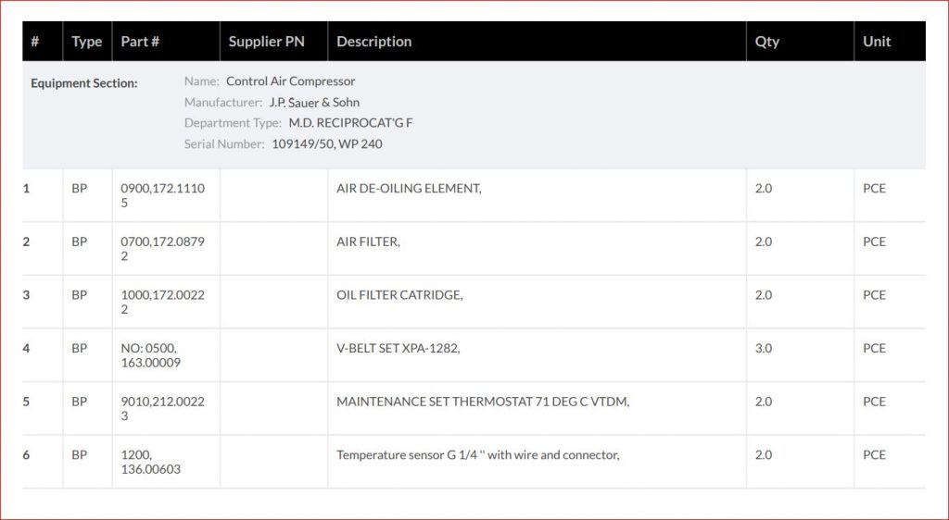The height and width of the screenshot is (520, 949).
Task: Click the Type column header
Action: (x=87, y=42)
